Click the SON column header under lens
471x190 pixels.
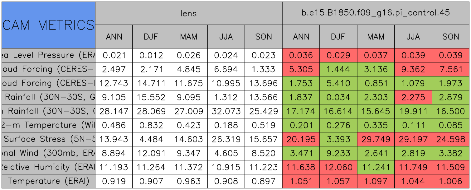(263, 37)
